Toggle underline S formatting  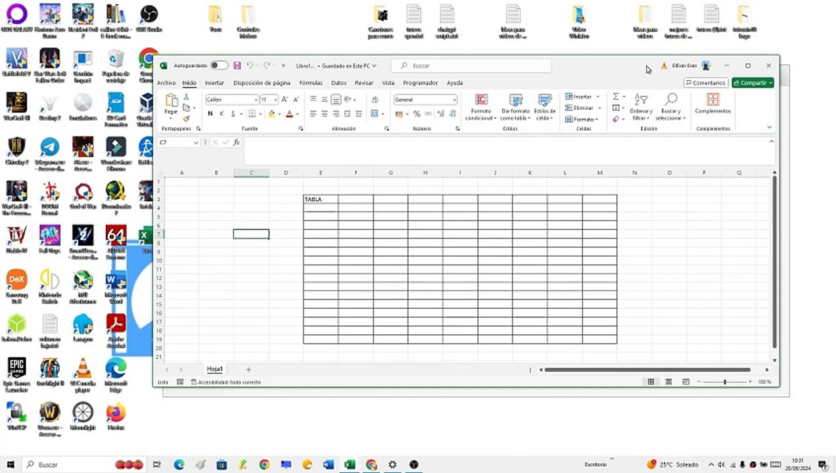point(233,114)
